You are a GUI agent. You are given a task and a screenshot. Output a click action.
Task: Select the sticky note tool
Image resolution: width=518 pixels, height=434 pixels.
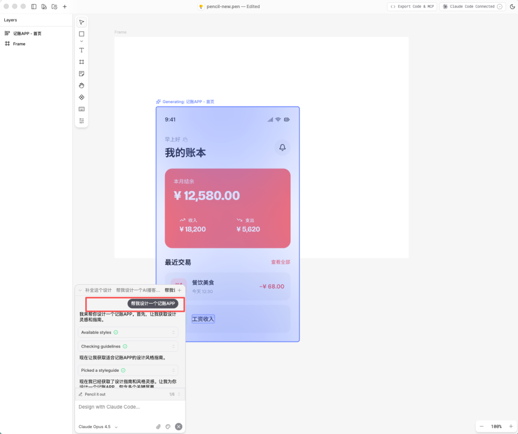[x=81, y=74]
